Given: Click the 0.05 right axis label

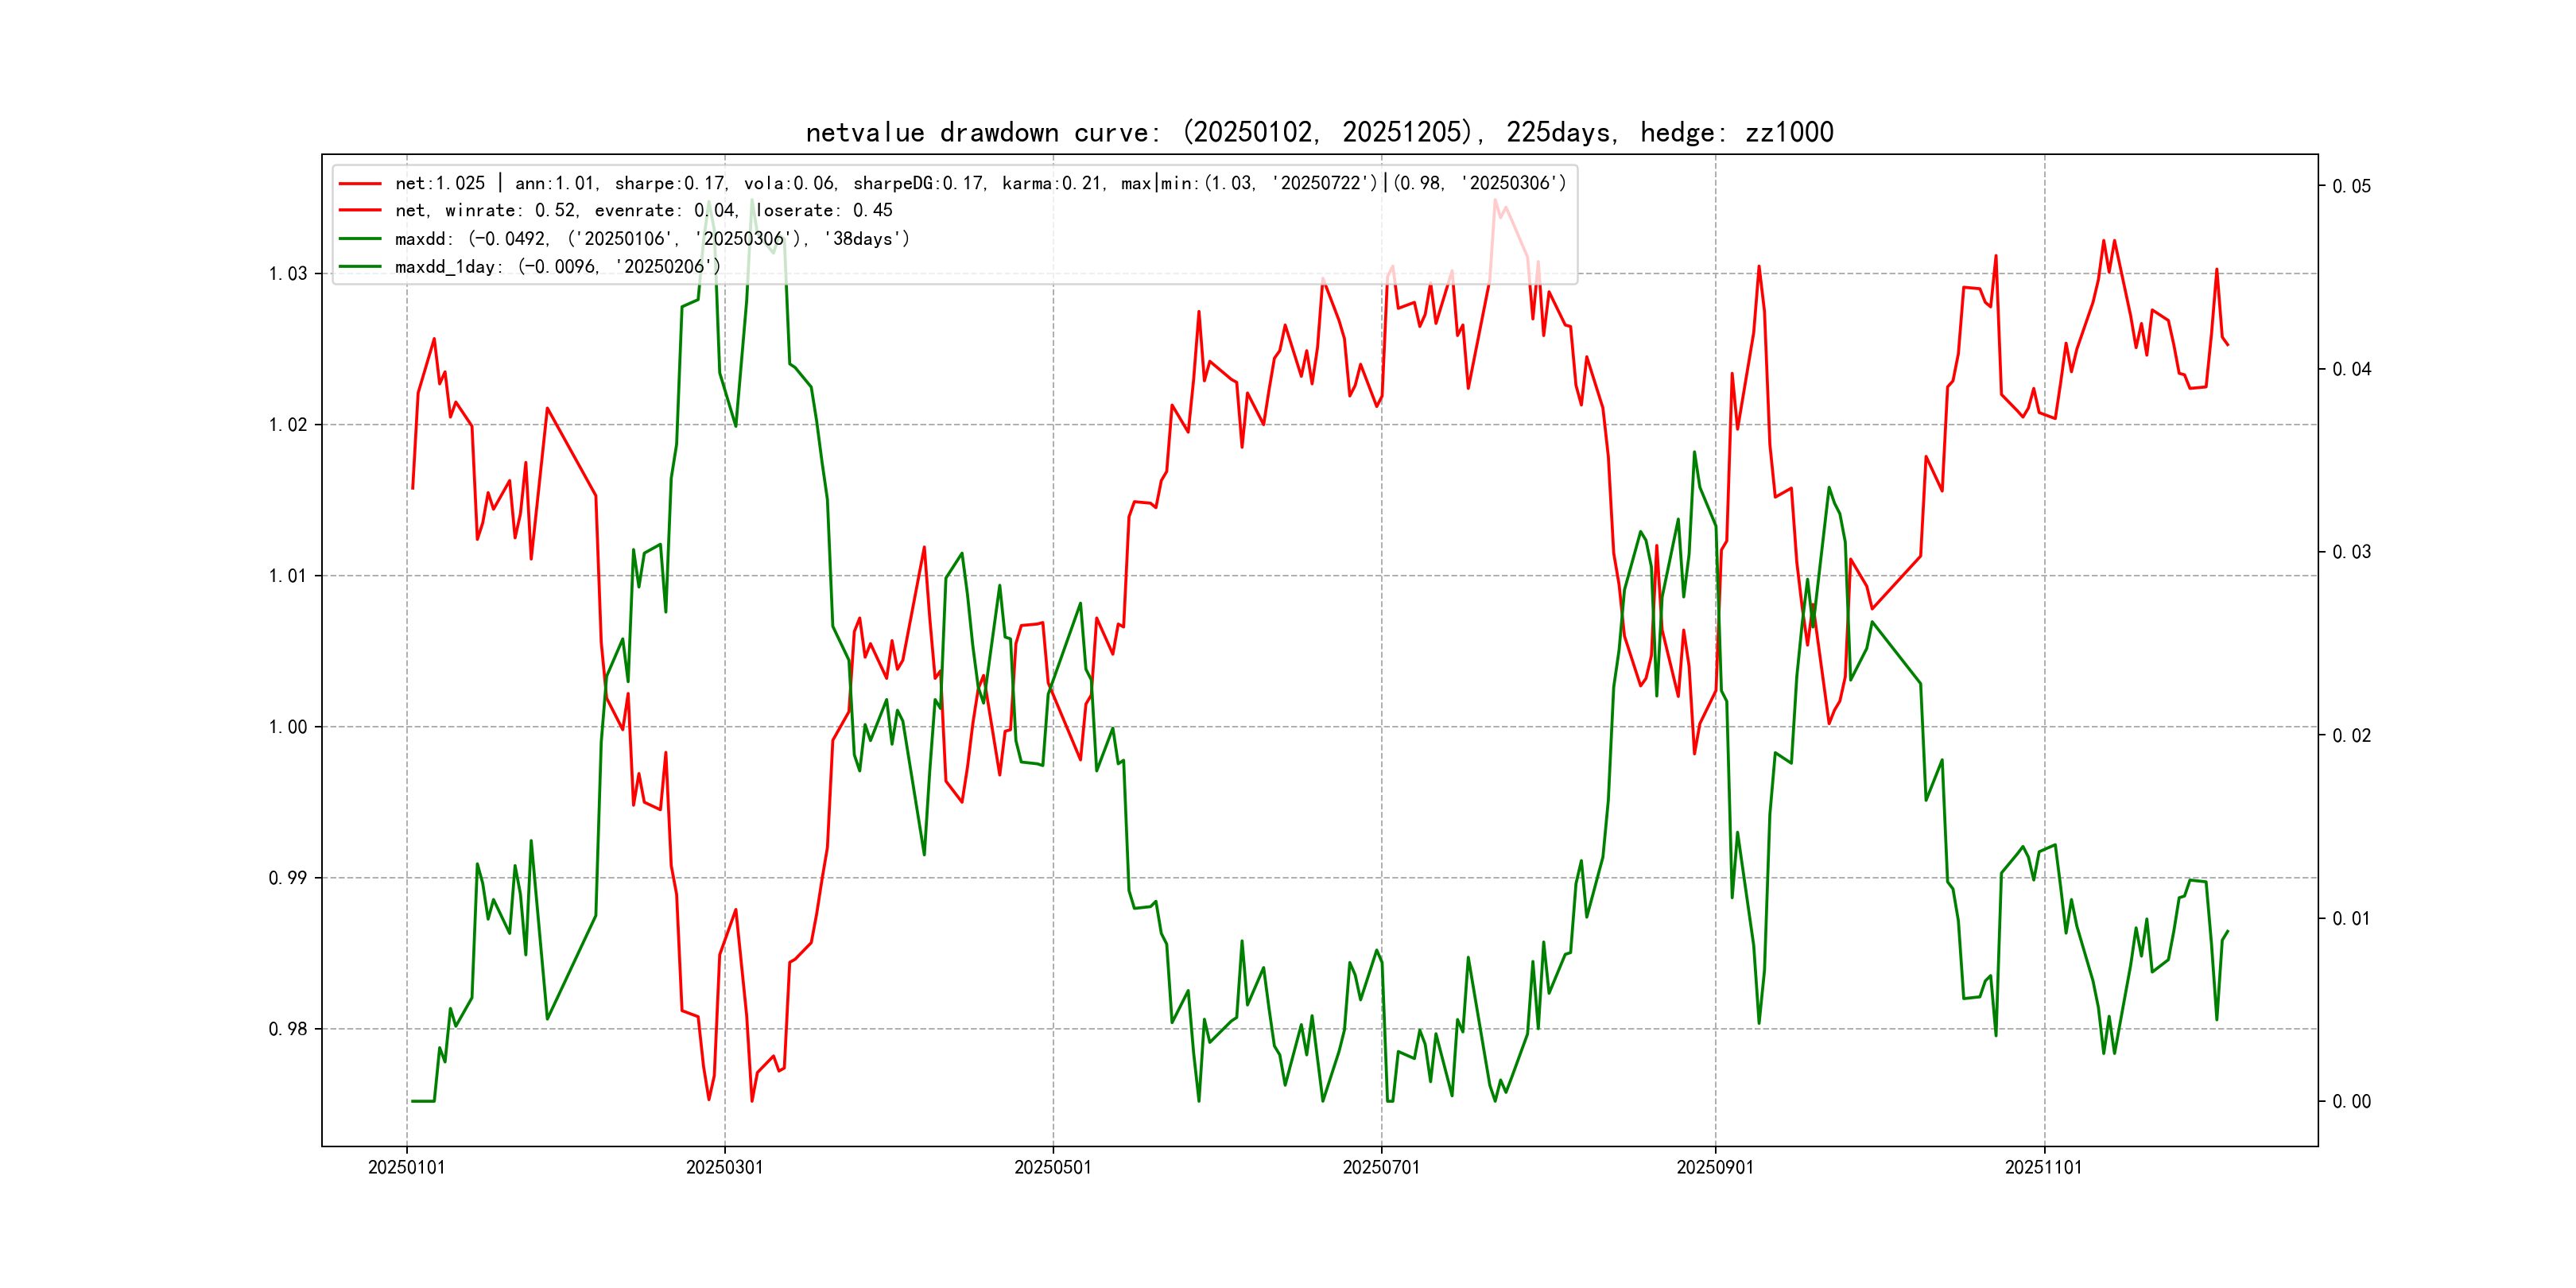Looking at the screenshot, I should coord(2351,187).
